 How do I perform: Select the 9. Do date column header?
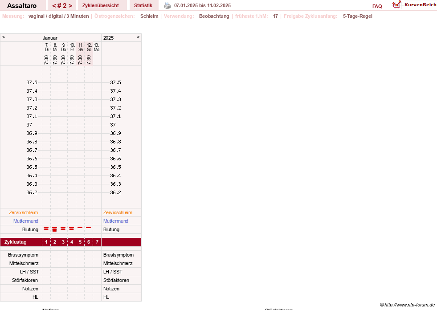pyautogui.click(x=63, y=47)
